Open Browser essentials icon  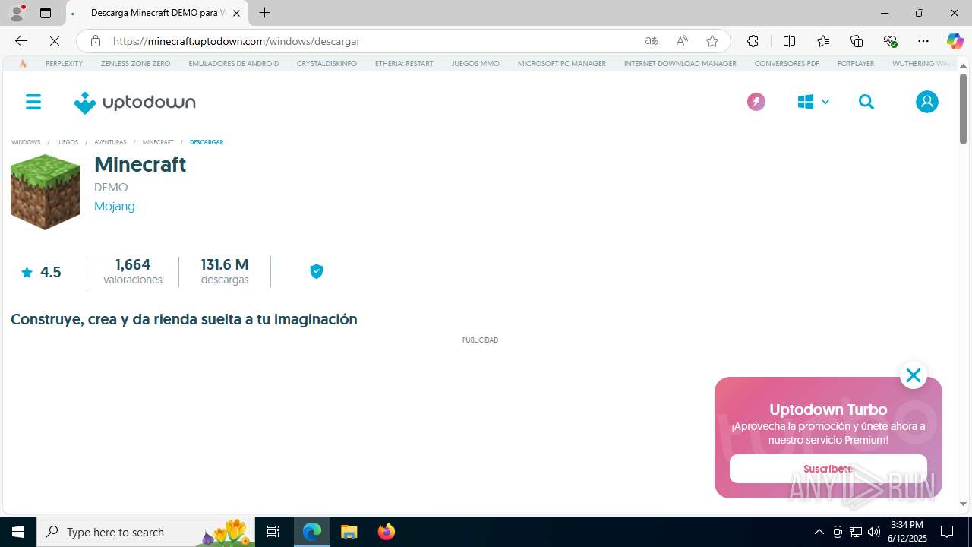890,41
